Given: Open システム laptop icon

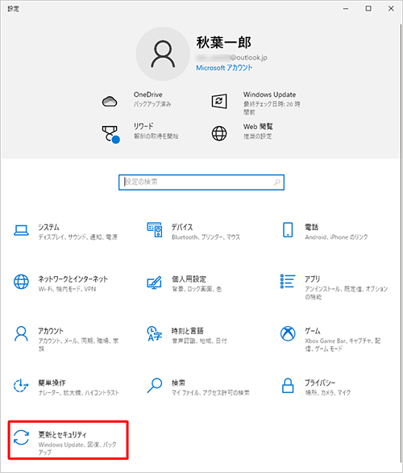Looking at the screenshot, I should (x=22, y=231).
